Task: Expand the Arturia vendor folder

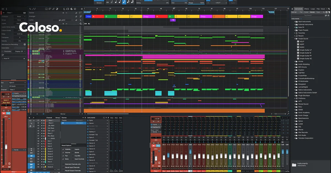Action: (294, 62)
